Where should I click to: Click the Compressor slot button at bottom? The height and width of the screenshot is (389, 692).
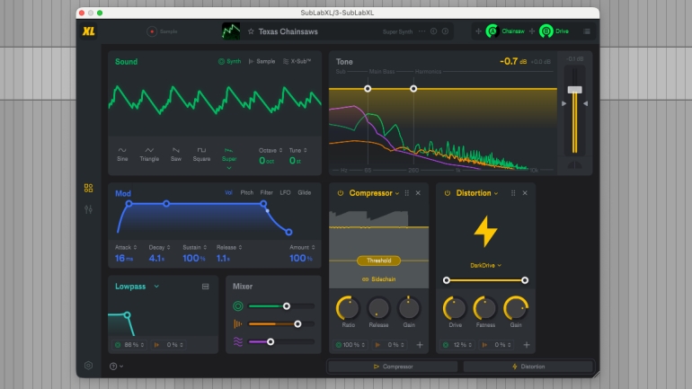coord(393,367)
